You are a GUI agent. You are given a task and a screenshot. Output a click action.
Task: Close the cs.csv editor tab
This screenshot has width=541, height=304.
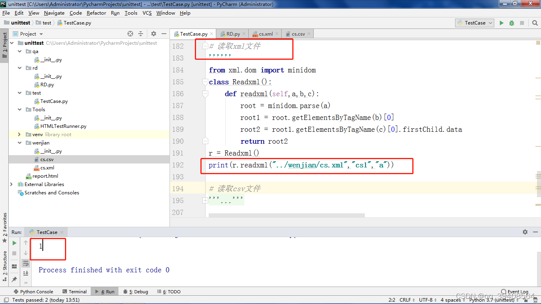point(309,34)
